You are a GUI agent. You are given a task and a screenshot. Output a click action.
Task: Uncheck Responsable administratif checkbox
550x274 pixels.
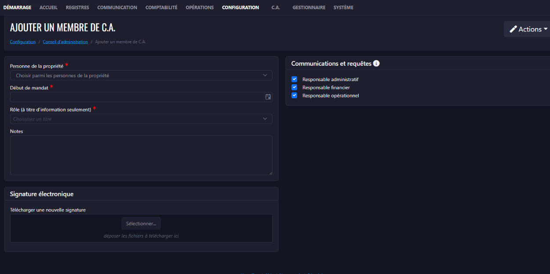click(295, 79)
